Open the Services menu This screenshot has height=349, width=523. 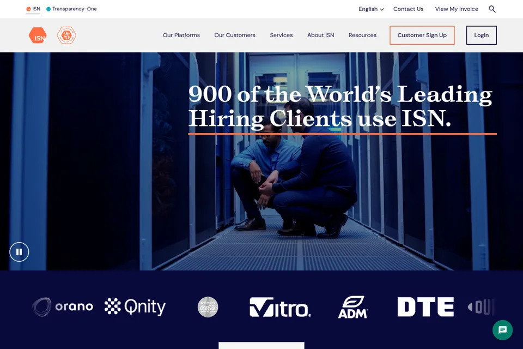pyautogui.click(x=281, y=35)
